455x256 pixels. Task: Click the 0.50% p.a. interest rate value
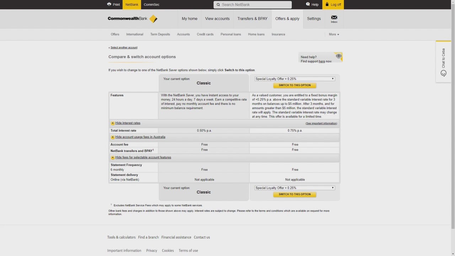204,131
